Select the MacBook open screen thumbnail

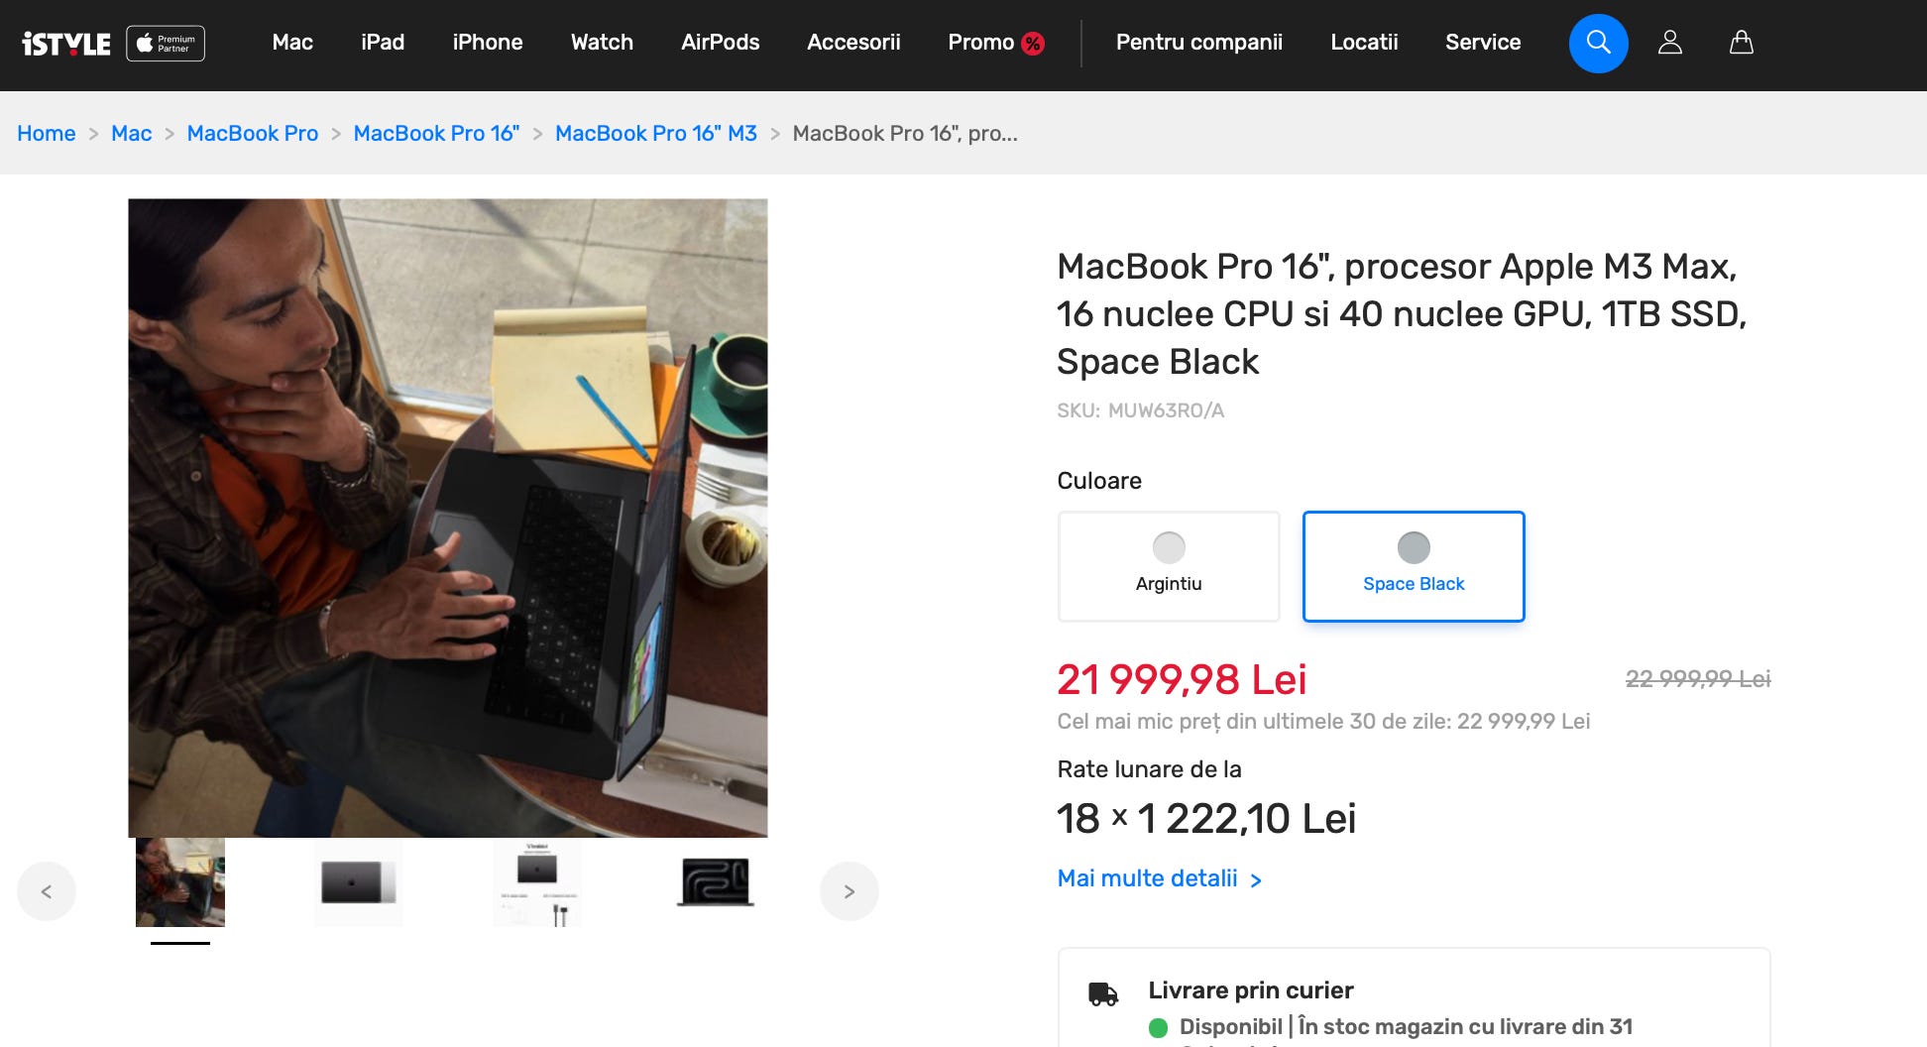pyautogui.click(x=716, y=882)
